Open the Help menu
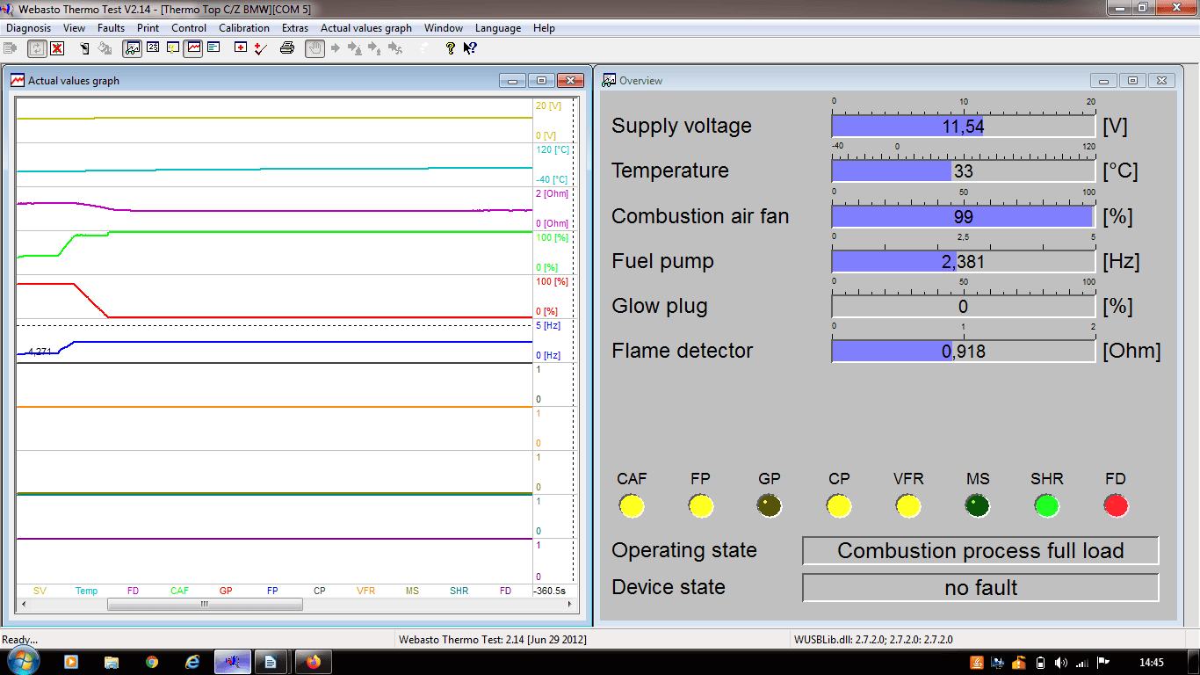Viewport: 1200px width, 675px height. 544,28
